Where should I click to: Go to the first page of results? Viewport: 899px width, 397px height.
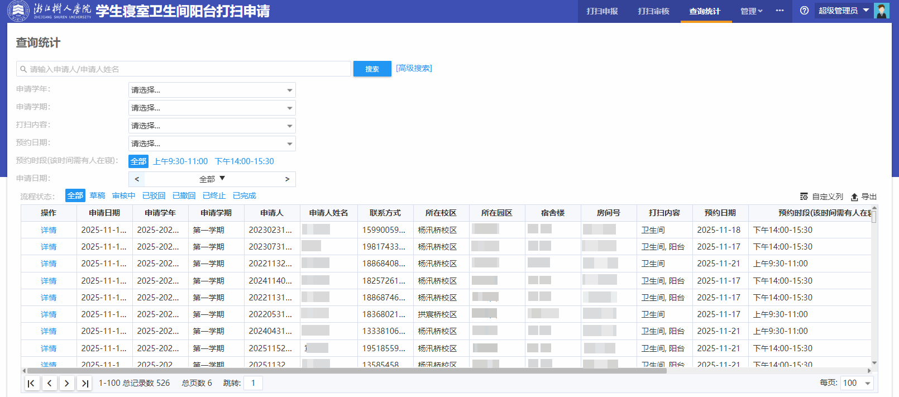click(31, 383)
